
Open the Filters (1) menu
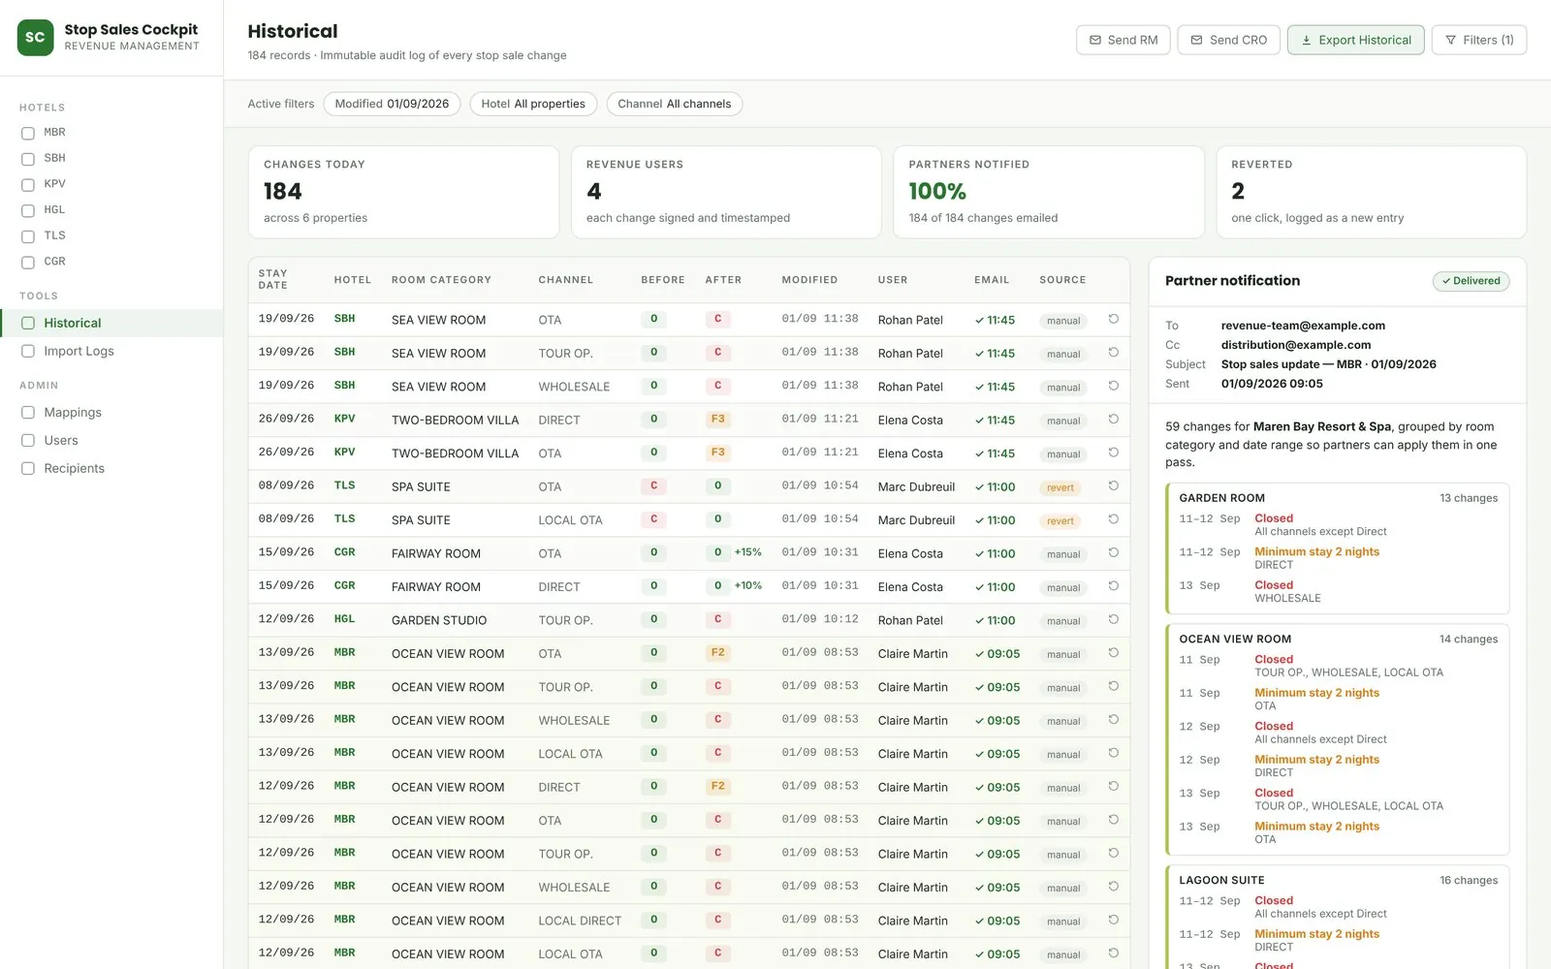[1478, 40]
